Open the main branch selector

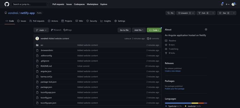click(41, 30)
